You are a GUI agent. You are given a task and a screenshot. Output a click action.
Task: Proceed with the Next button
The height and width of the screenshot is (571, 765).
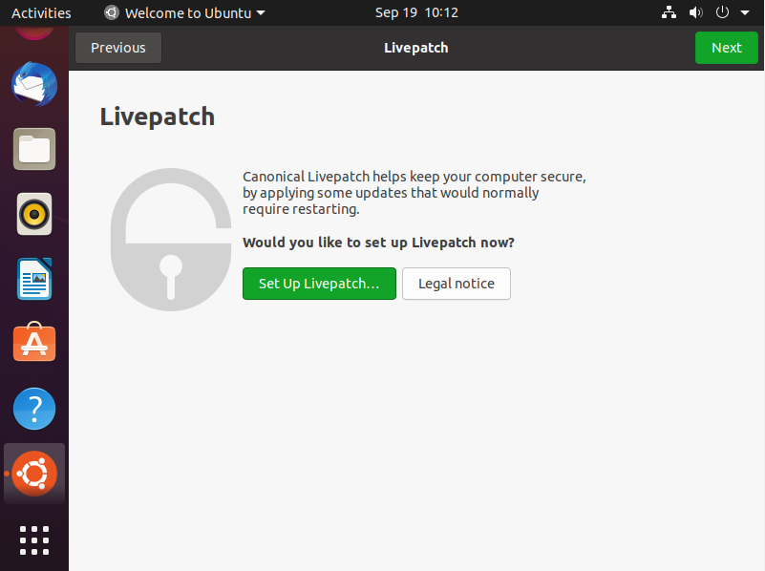[727, 48]
